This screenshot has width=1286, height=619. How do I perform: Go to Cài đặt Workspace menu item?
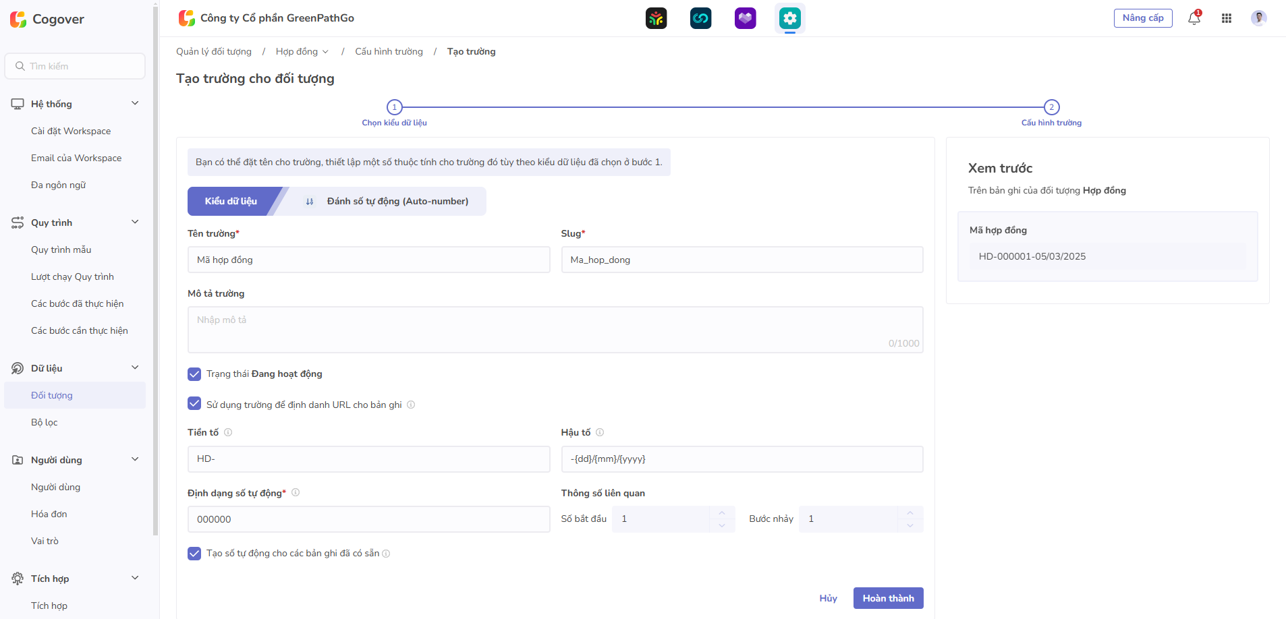[71, 131]
